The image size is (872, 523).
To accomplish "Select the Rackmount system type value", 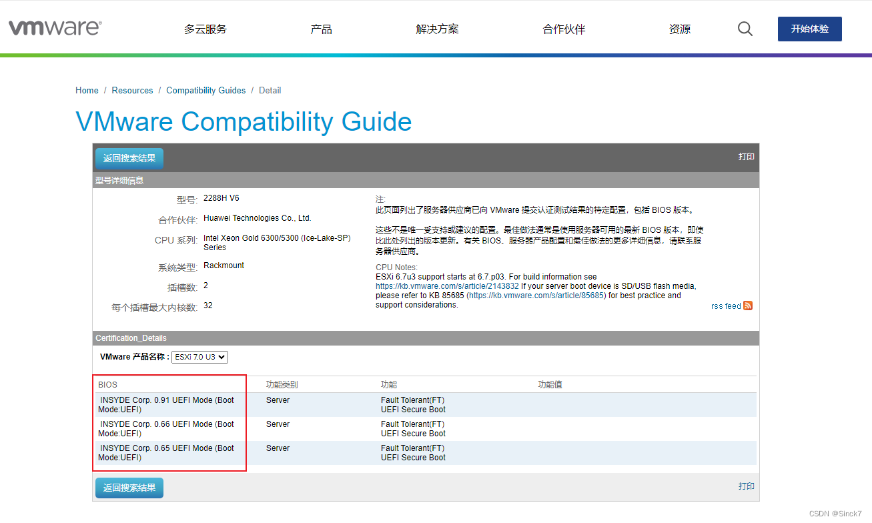I will (x=224, y=265).
